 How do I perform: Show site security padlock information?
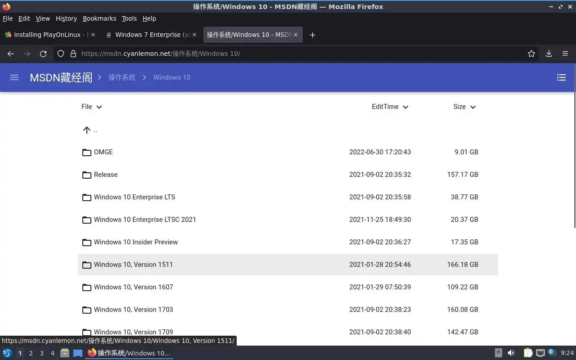coord(73,54)
